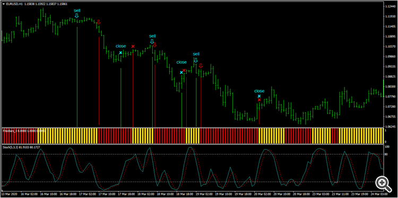Select the 1.06245 price at the scale bottom
This screenshot has width=398, height=198.
pos(390,126)
